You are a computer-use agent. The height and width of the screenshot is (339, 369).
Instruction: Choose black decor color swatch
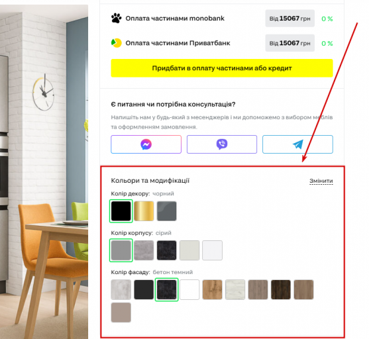[x=121, y=211]
